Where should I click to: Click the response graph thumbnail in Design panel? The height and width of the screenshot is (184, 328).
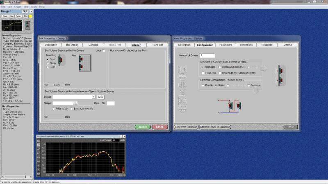pyautogui.click(x=12, y=25)
